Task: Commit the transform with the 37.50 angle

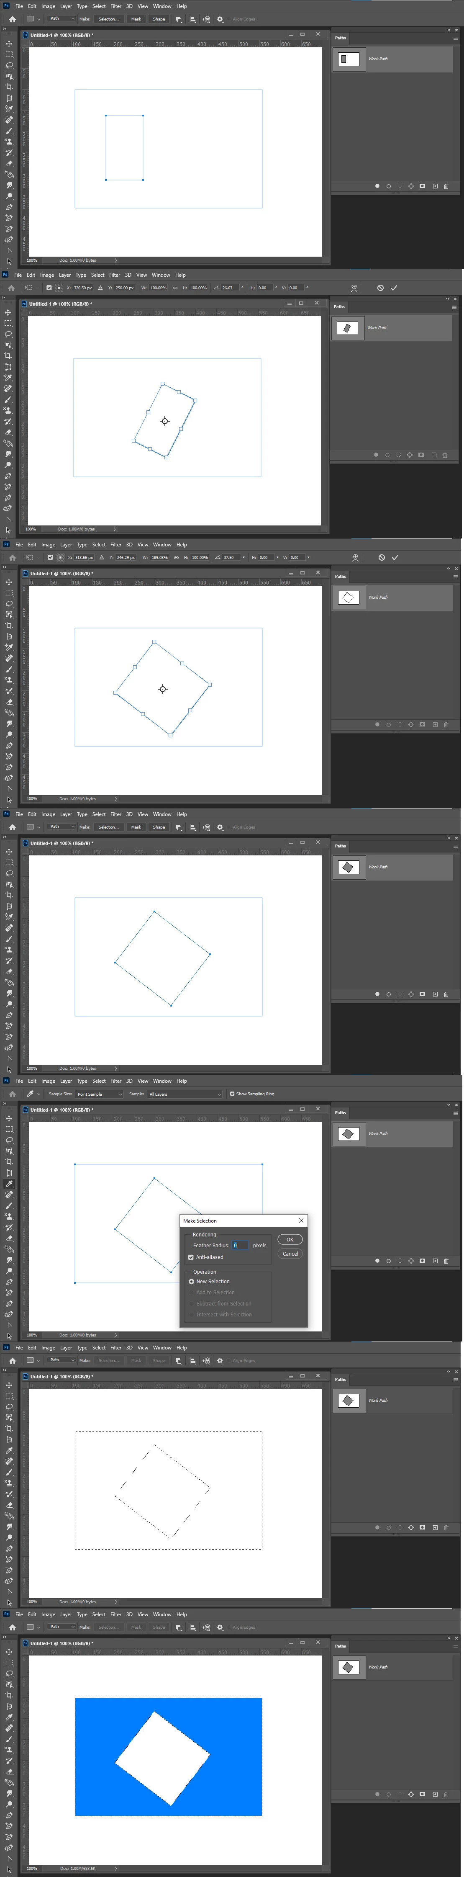Action: [x=395, y=557]
